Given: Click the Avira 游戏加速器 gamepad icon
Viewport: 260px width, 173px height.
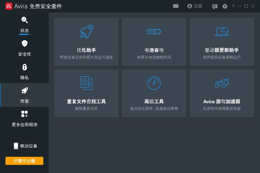Looking at the screenshot, I should [222, 83].
